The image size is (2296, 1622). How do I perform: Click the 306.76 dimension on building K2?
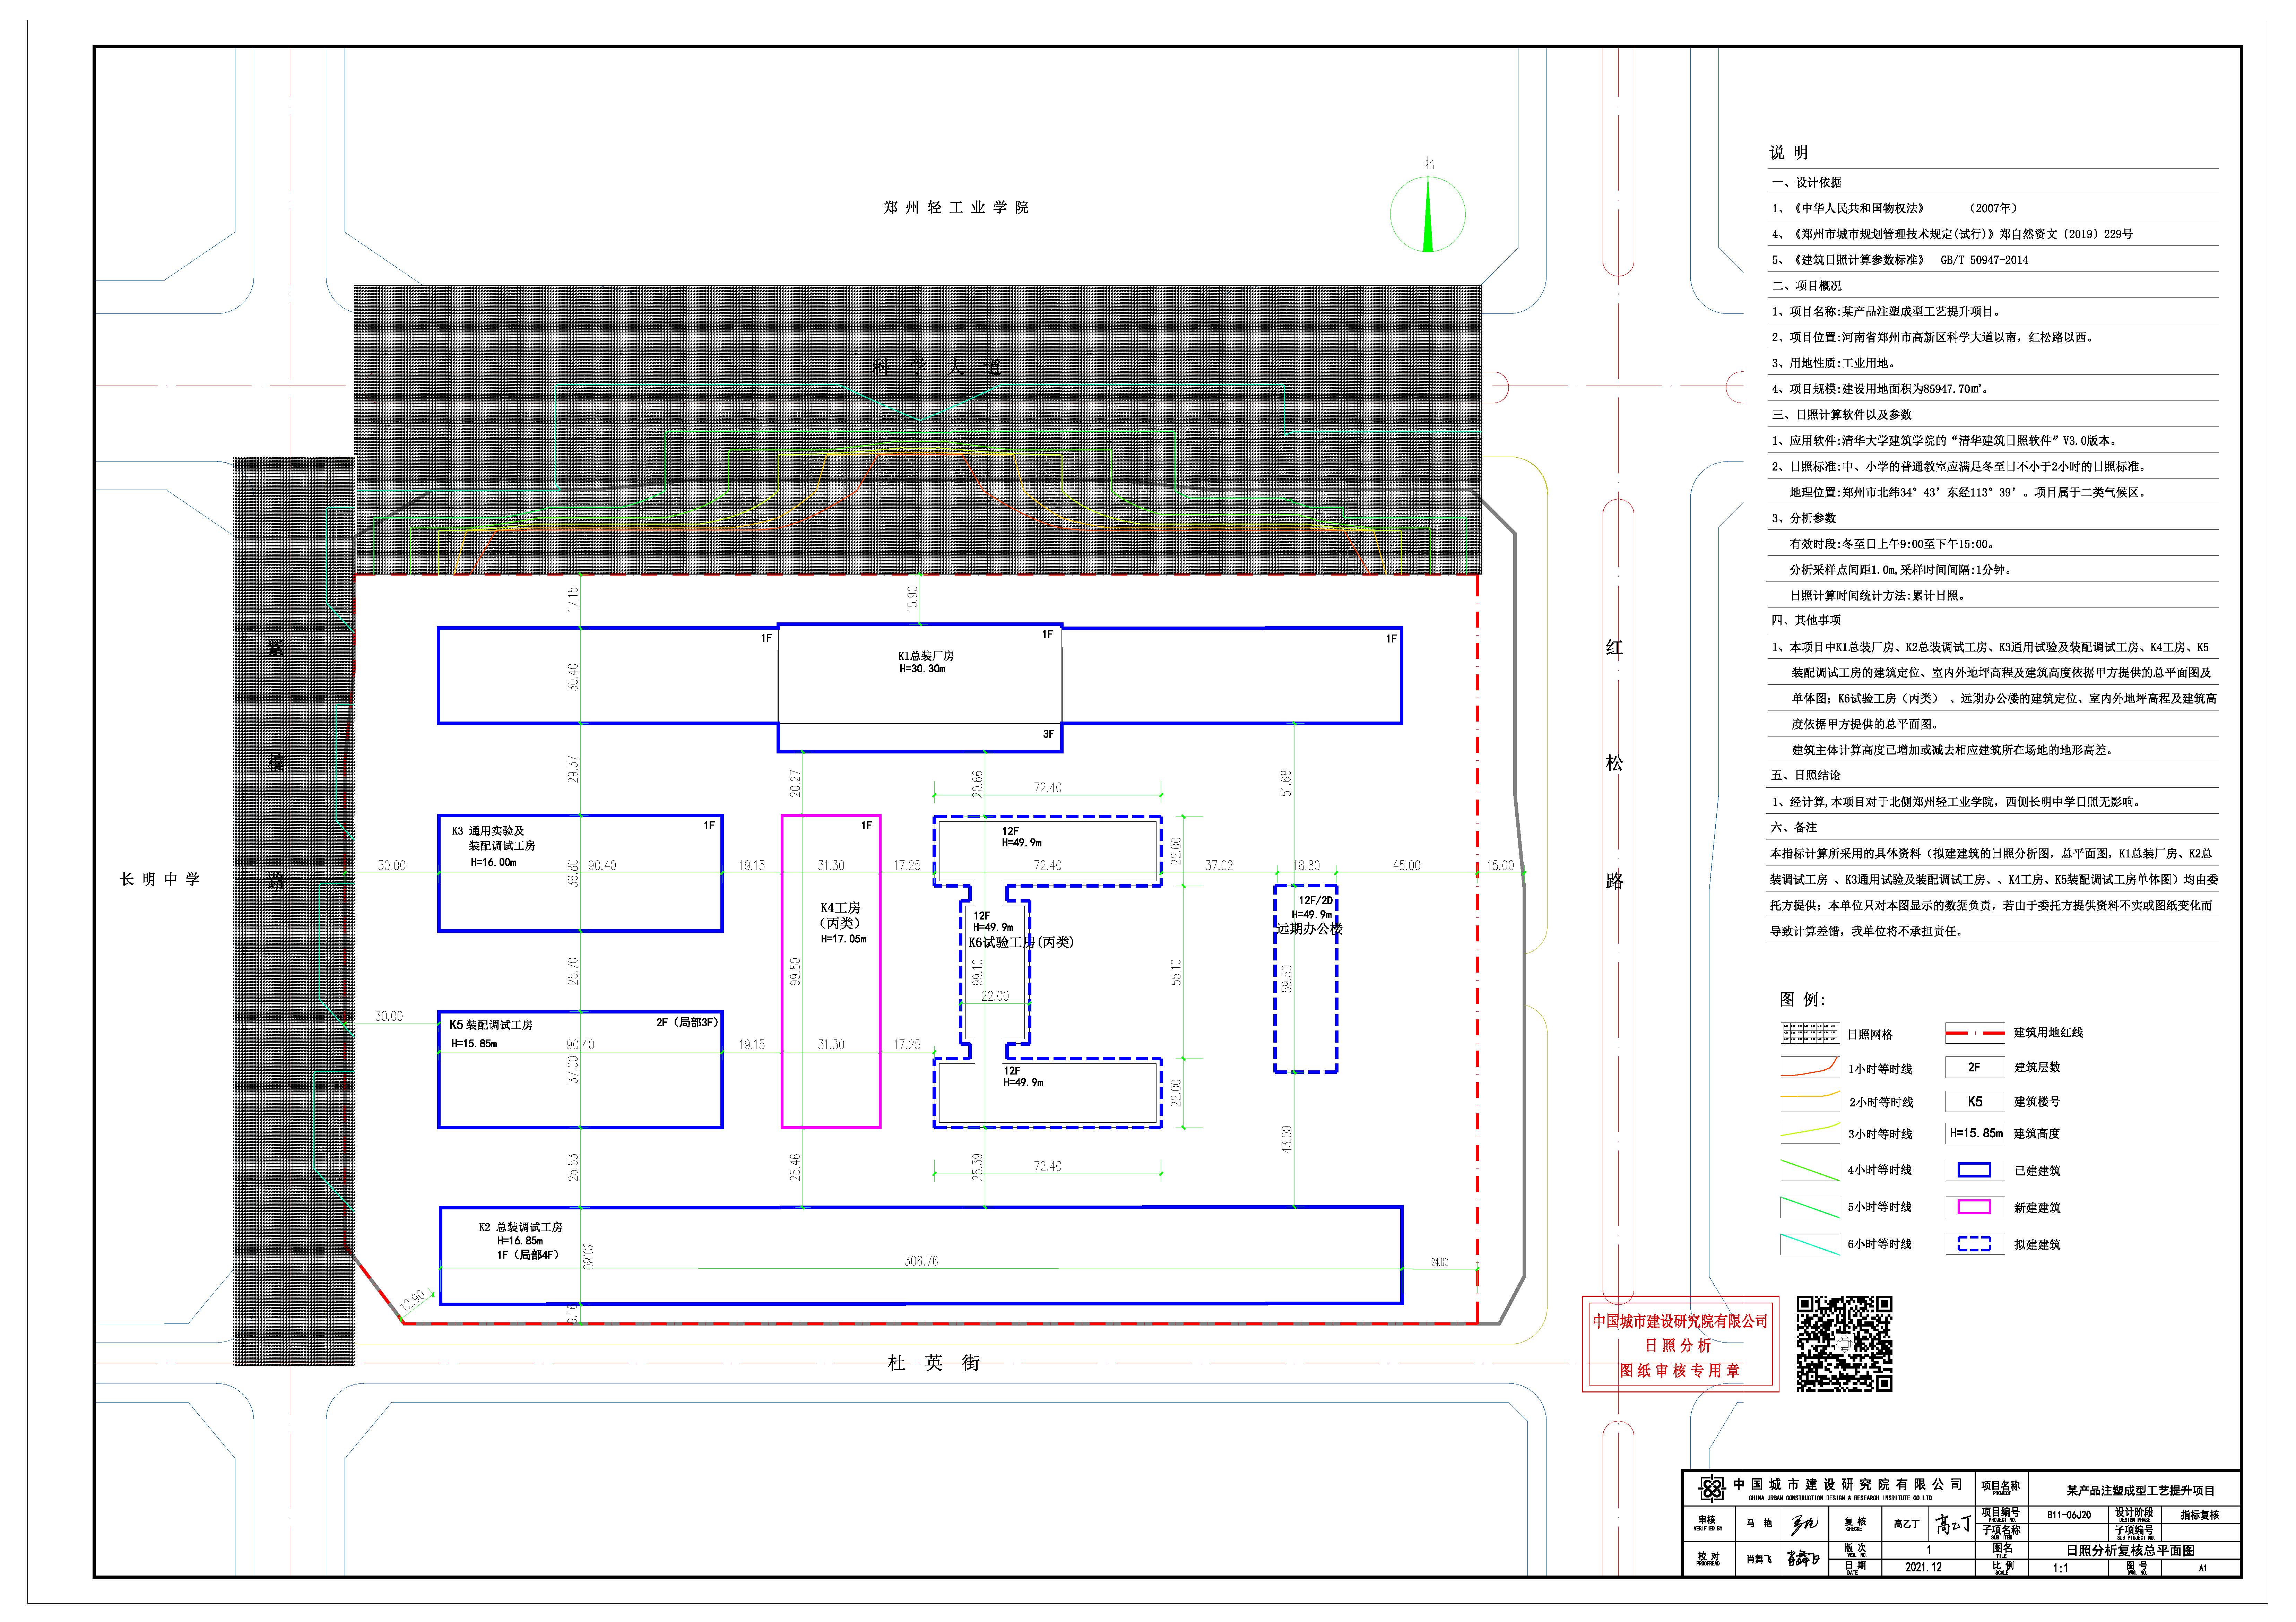[x=921, y=1261]
